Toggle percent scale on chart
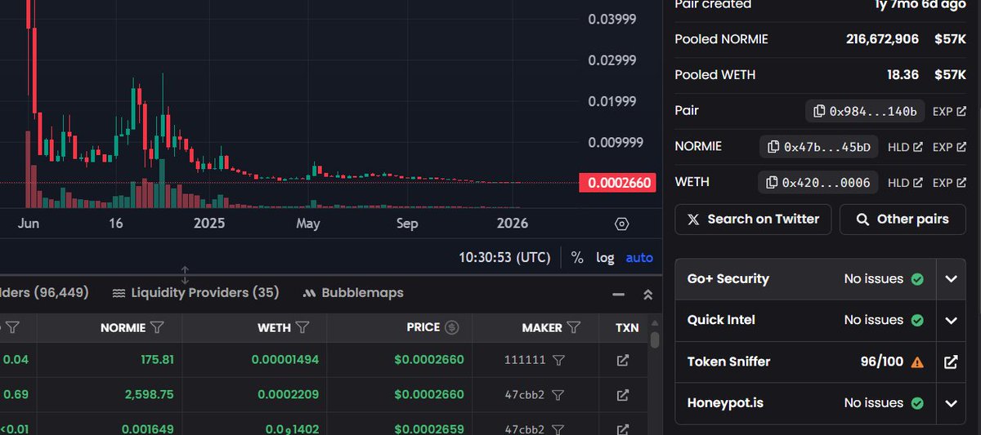The image size is (981, 435). pos(577,257)
